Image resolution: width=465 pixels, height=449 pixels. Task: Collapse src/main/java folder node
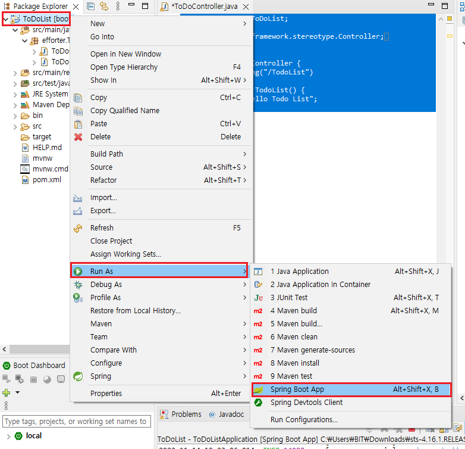pyautogui.click(x=15, y=30)
